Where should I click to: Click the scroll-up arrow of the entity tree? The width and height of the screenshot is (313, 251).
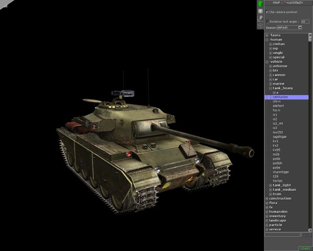[x=310, y=35]
